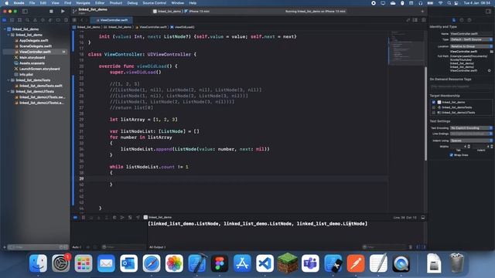Select the iPhone 13 mini run destination
Screen dimensions: 495x278
coord(197,11)
